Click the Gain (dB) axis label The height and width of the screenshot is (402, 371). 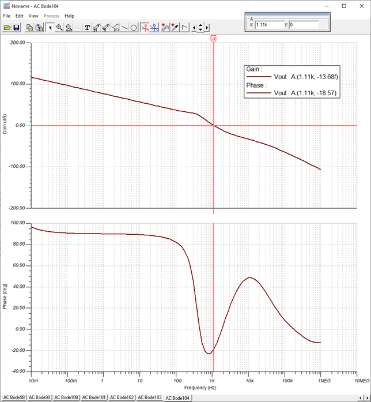(x=5, y=124)
